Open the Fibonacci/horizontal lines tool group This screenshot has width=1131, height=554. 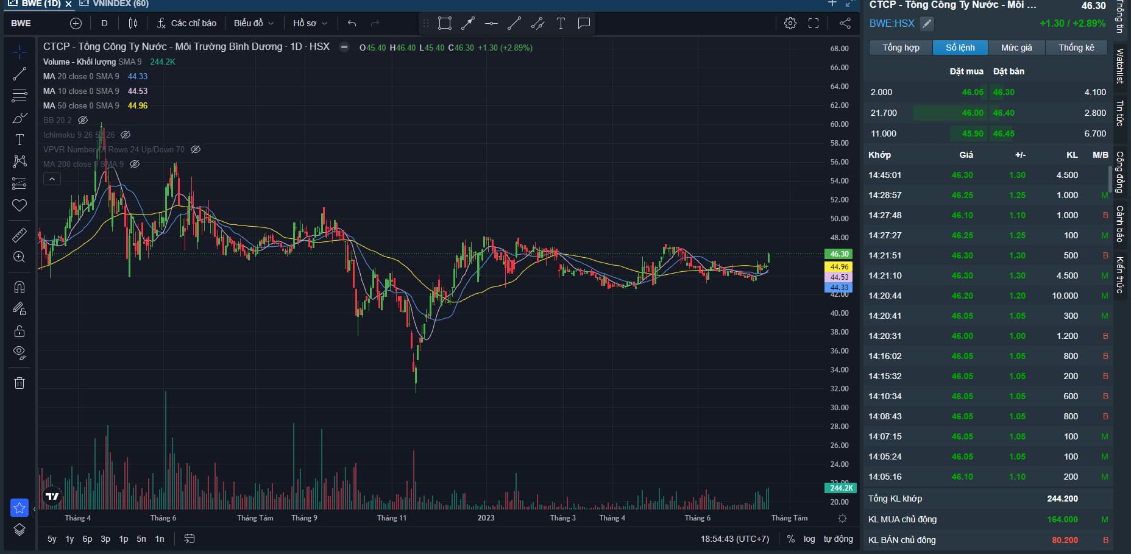(x=19, y=96)
